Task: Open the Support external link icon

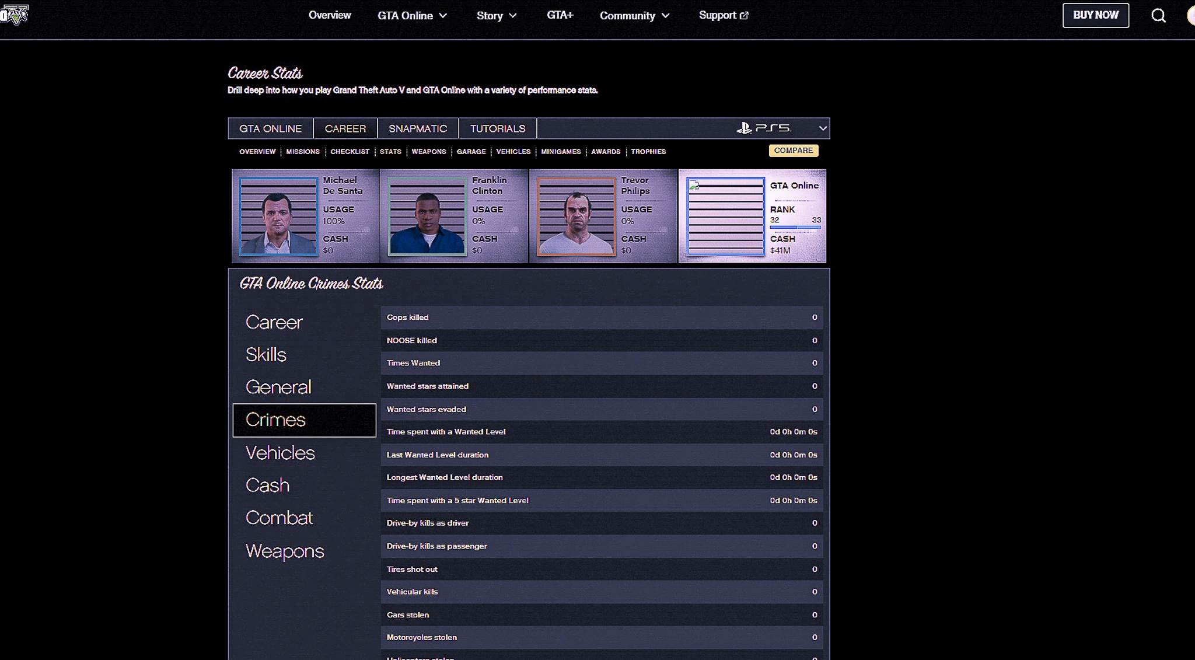Action: coord(744,16)
